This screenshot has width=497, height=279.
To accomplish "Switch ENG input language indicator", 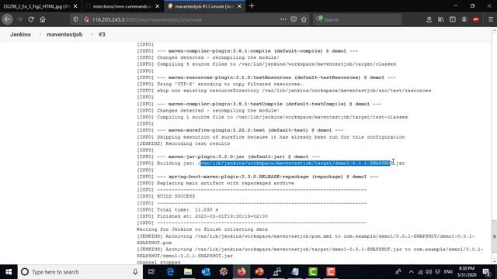I will tap(448, 272).
